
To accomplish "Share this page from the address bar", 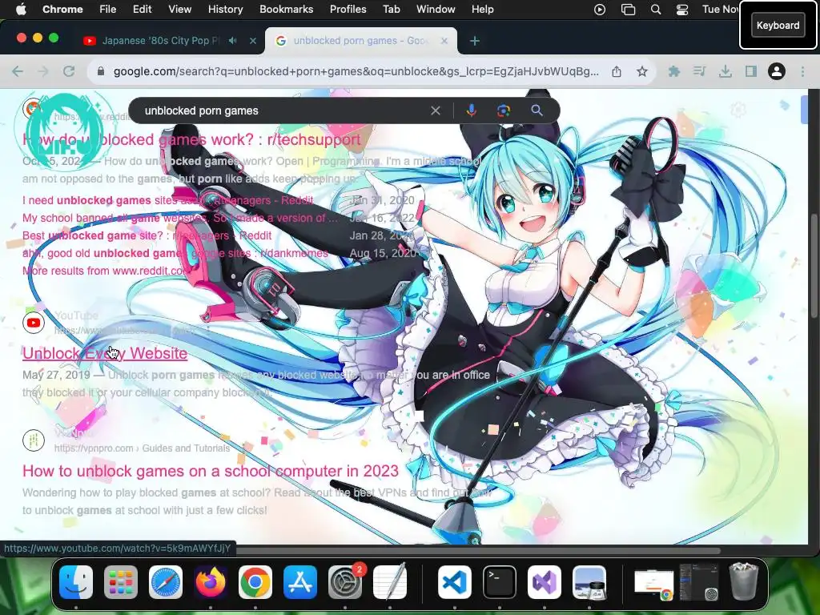I will tap(617, 71).
